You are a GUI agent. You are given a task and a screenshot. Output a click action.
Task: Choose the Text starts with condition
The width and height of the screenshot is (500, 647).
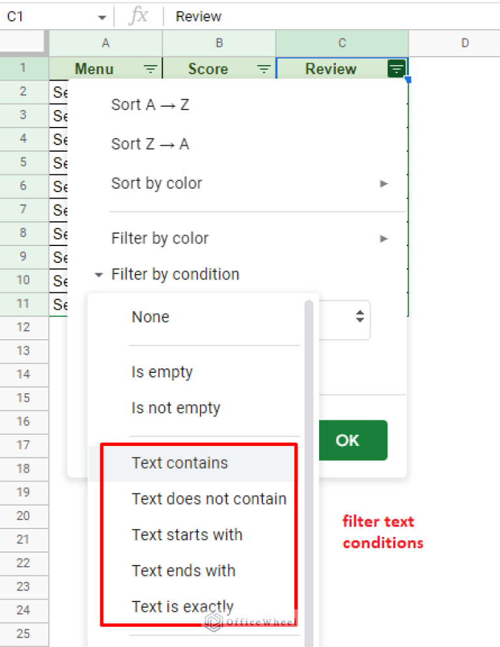tap(187, 534)
